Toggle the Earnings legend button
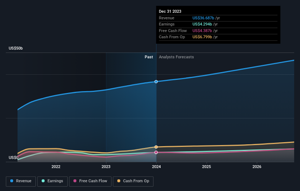This screenshot has width=300, height=191. [x=52, y=181]
